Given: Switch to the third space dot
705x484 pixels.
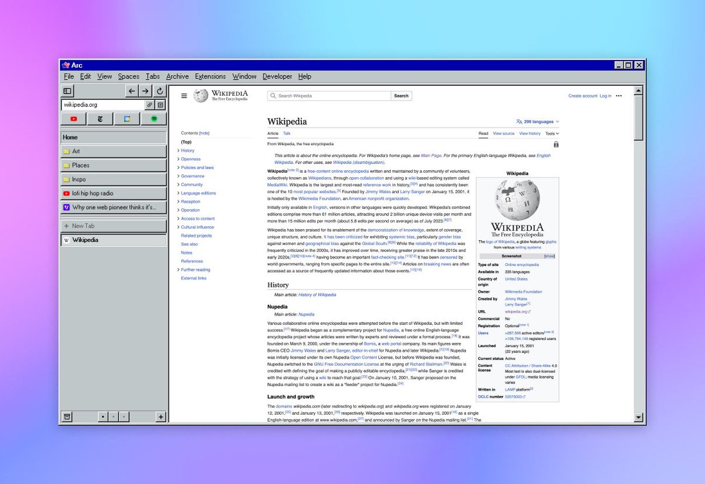Looking at the screenshot, I should coord(125,416).
